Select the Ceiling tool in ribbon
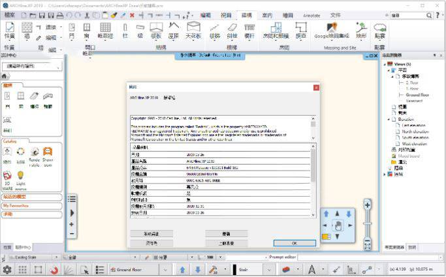This screenshot has width=446, height=277. pos(193,31)
